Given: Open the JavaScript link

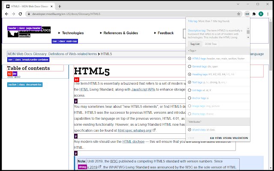Looking at the screenshot, I should click(139, 89).
